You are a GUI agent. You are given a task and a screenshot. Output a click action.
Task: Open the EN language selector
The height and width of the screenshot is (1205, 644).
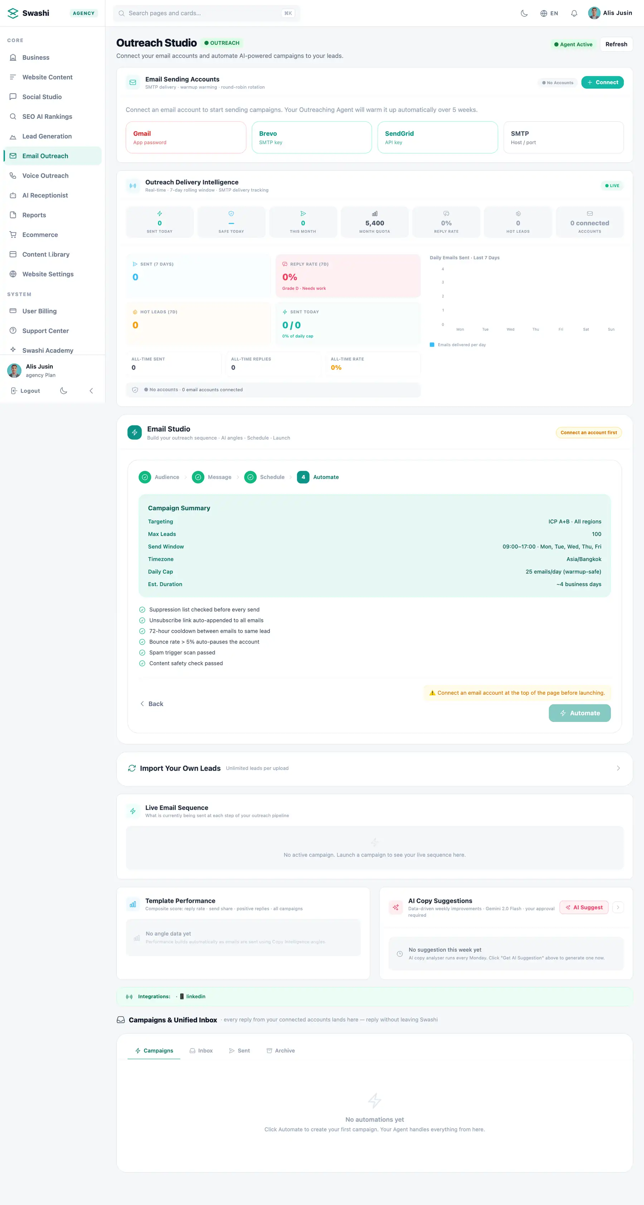pyautogui.click(x=549, y=13)
